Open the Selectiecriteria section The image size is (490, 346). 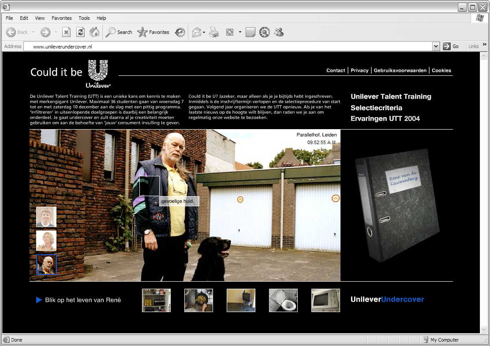point(376,108)
